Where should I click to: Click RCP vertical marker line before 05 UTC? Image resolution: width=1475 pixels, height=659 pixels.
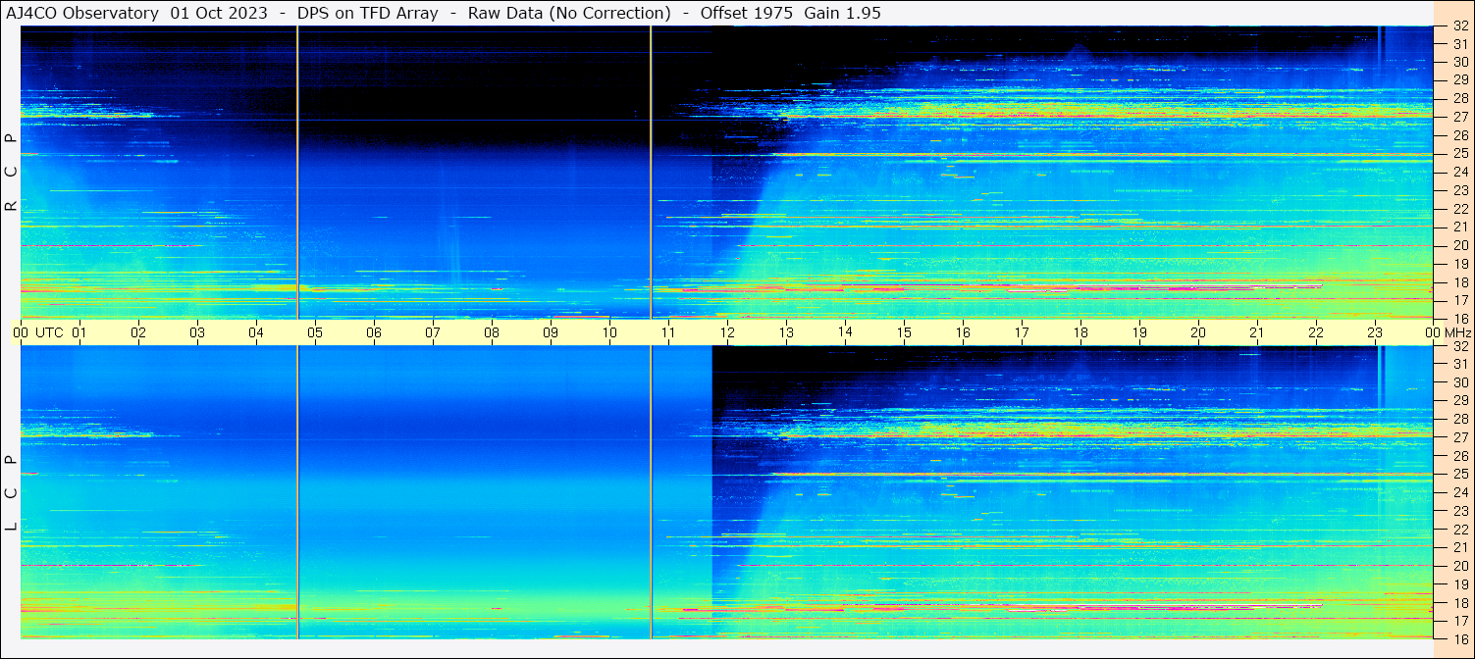click(x=297, y=173)
